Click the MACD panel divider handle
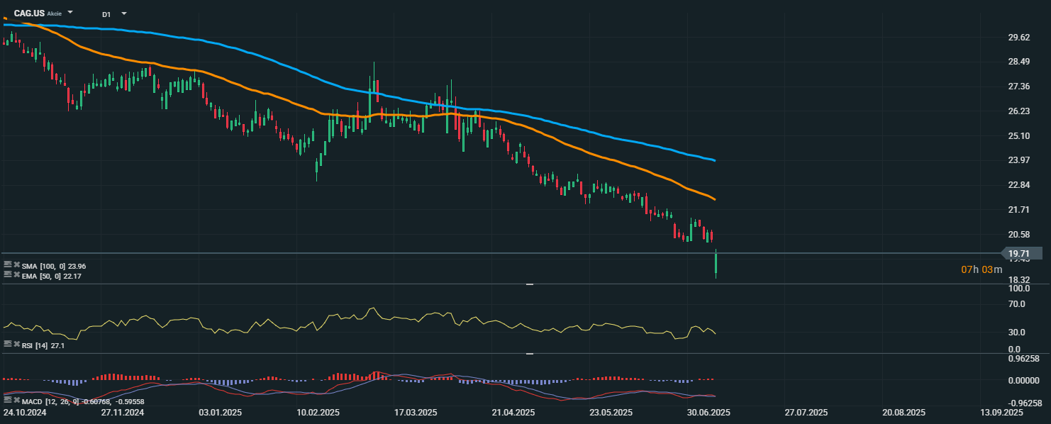 point(530,353)
